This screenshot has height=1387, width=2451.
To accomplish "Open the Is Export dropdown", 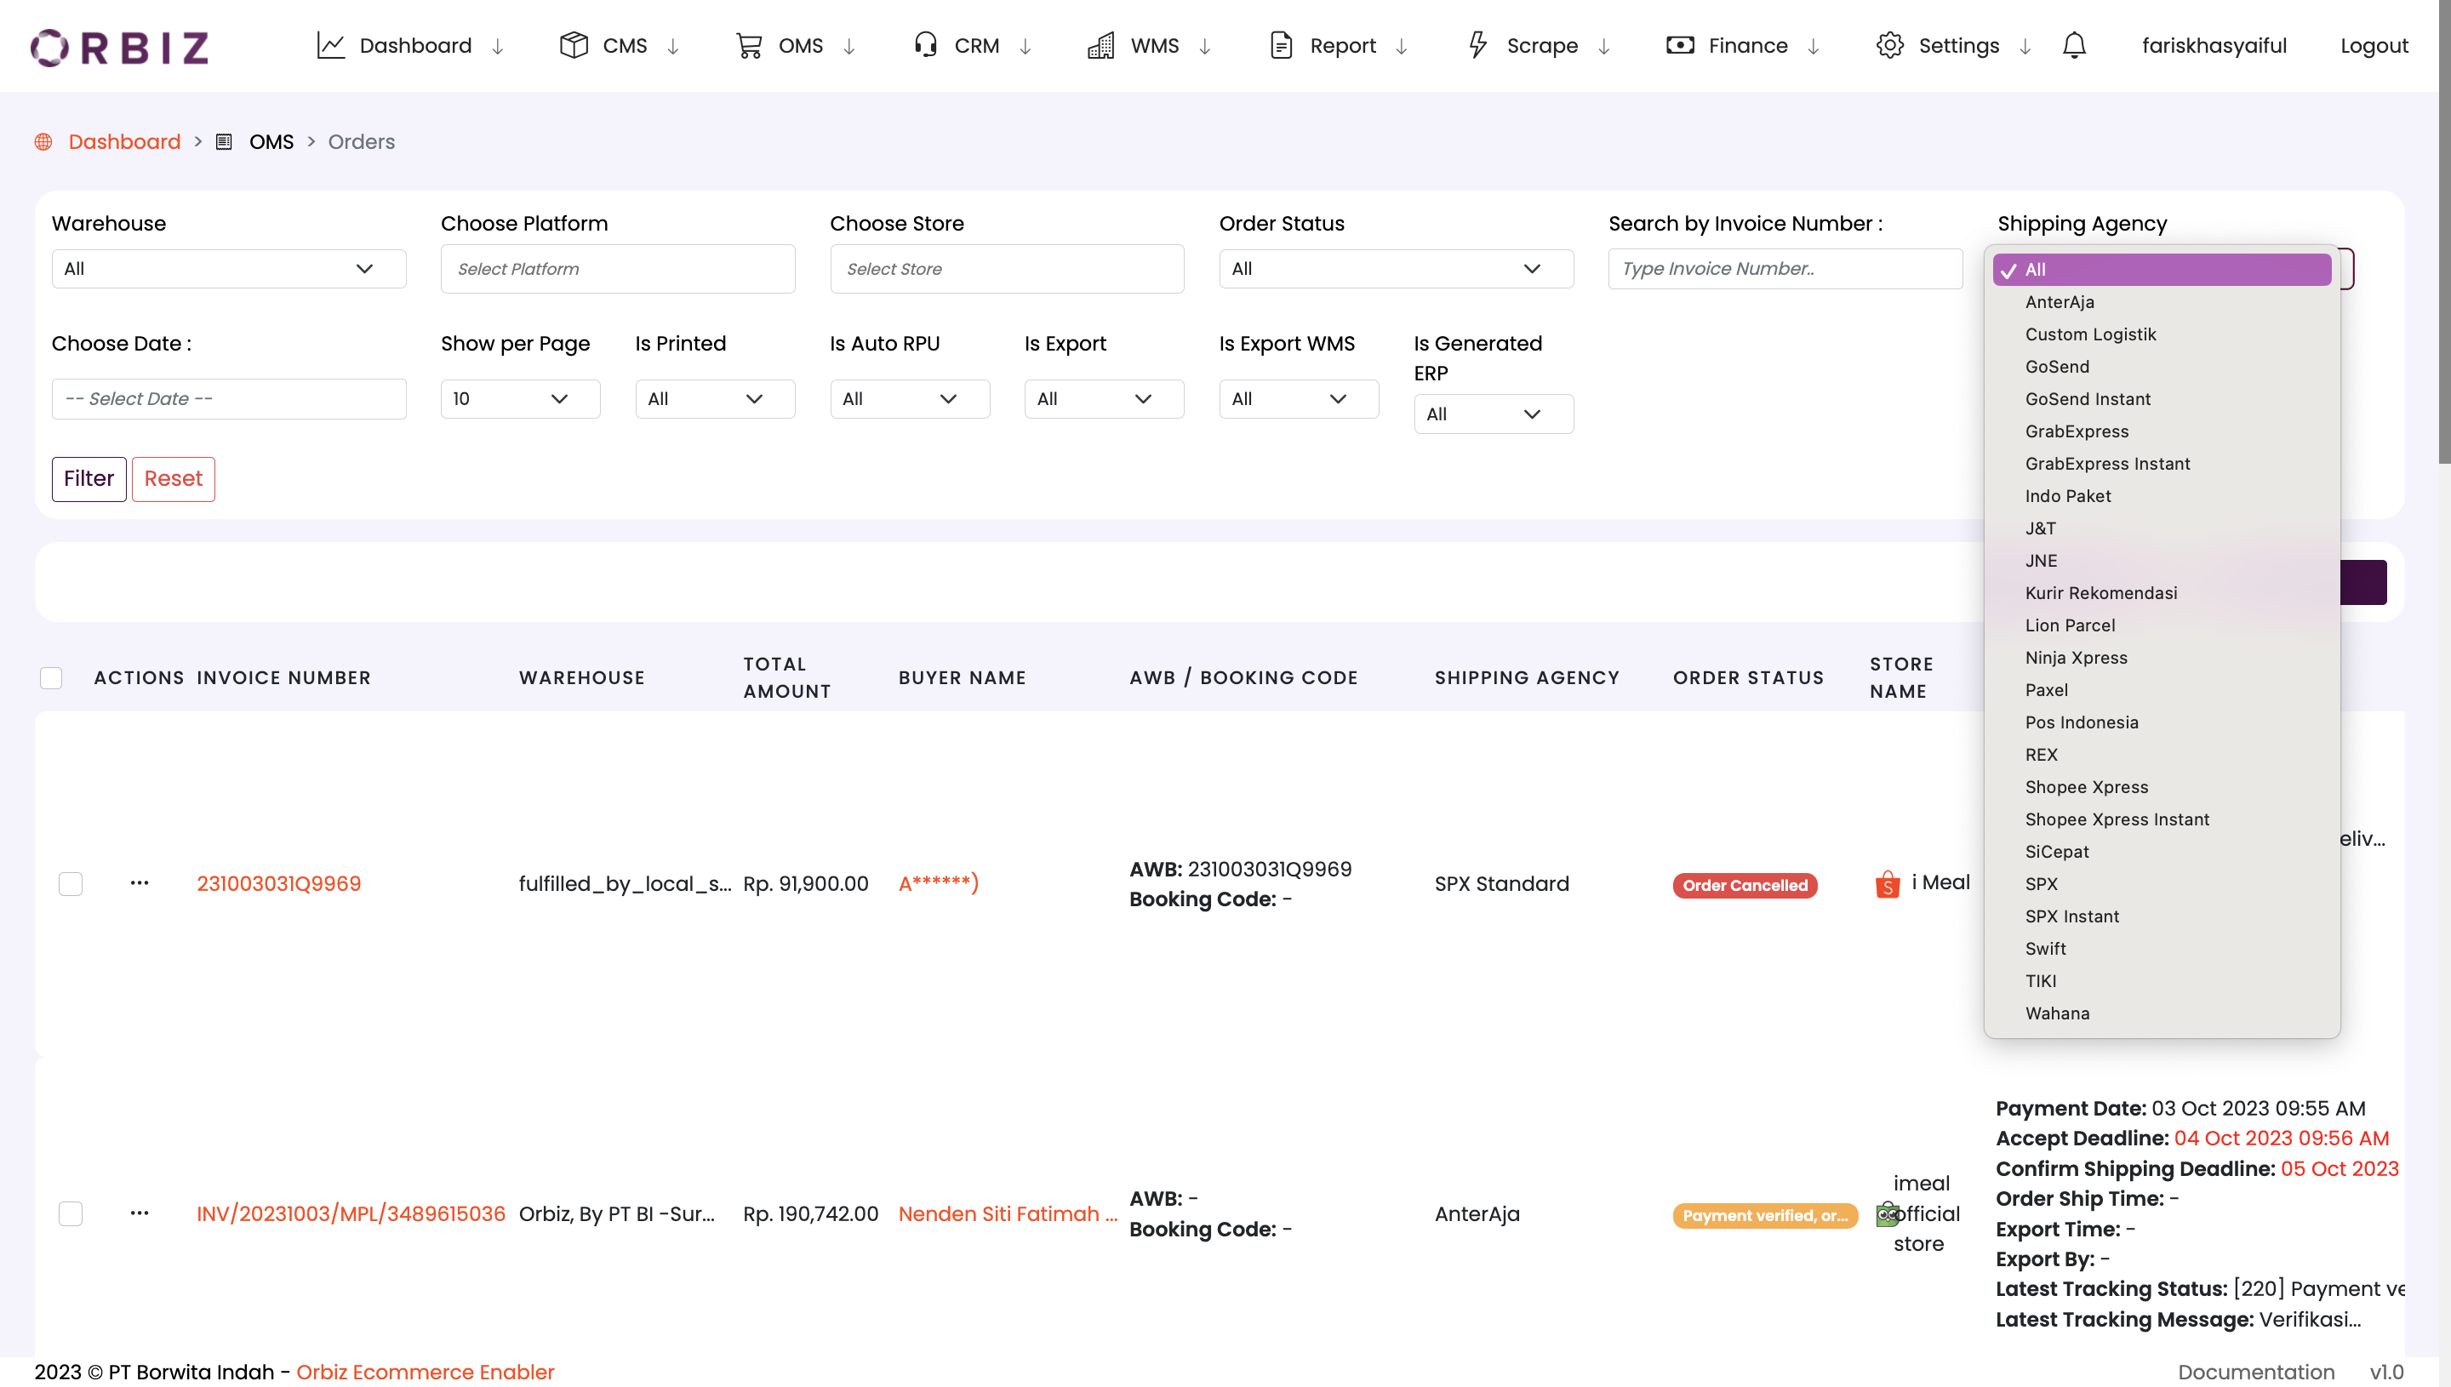I will (x=1104, y=398).
